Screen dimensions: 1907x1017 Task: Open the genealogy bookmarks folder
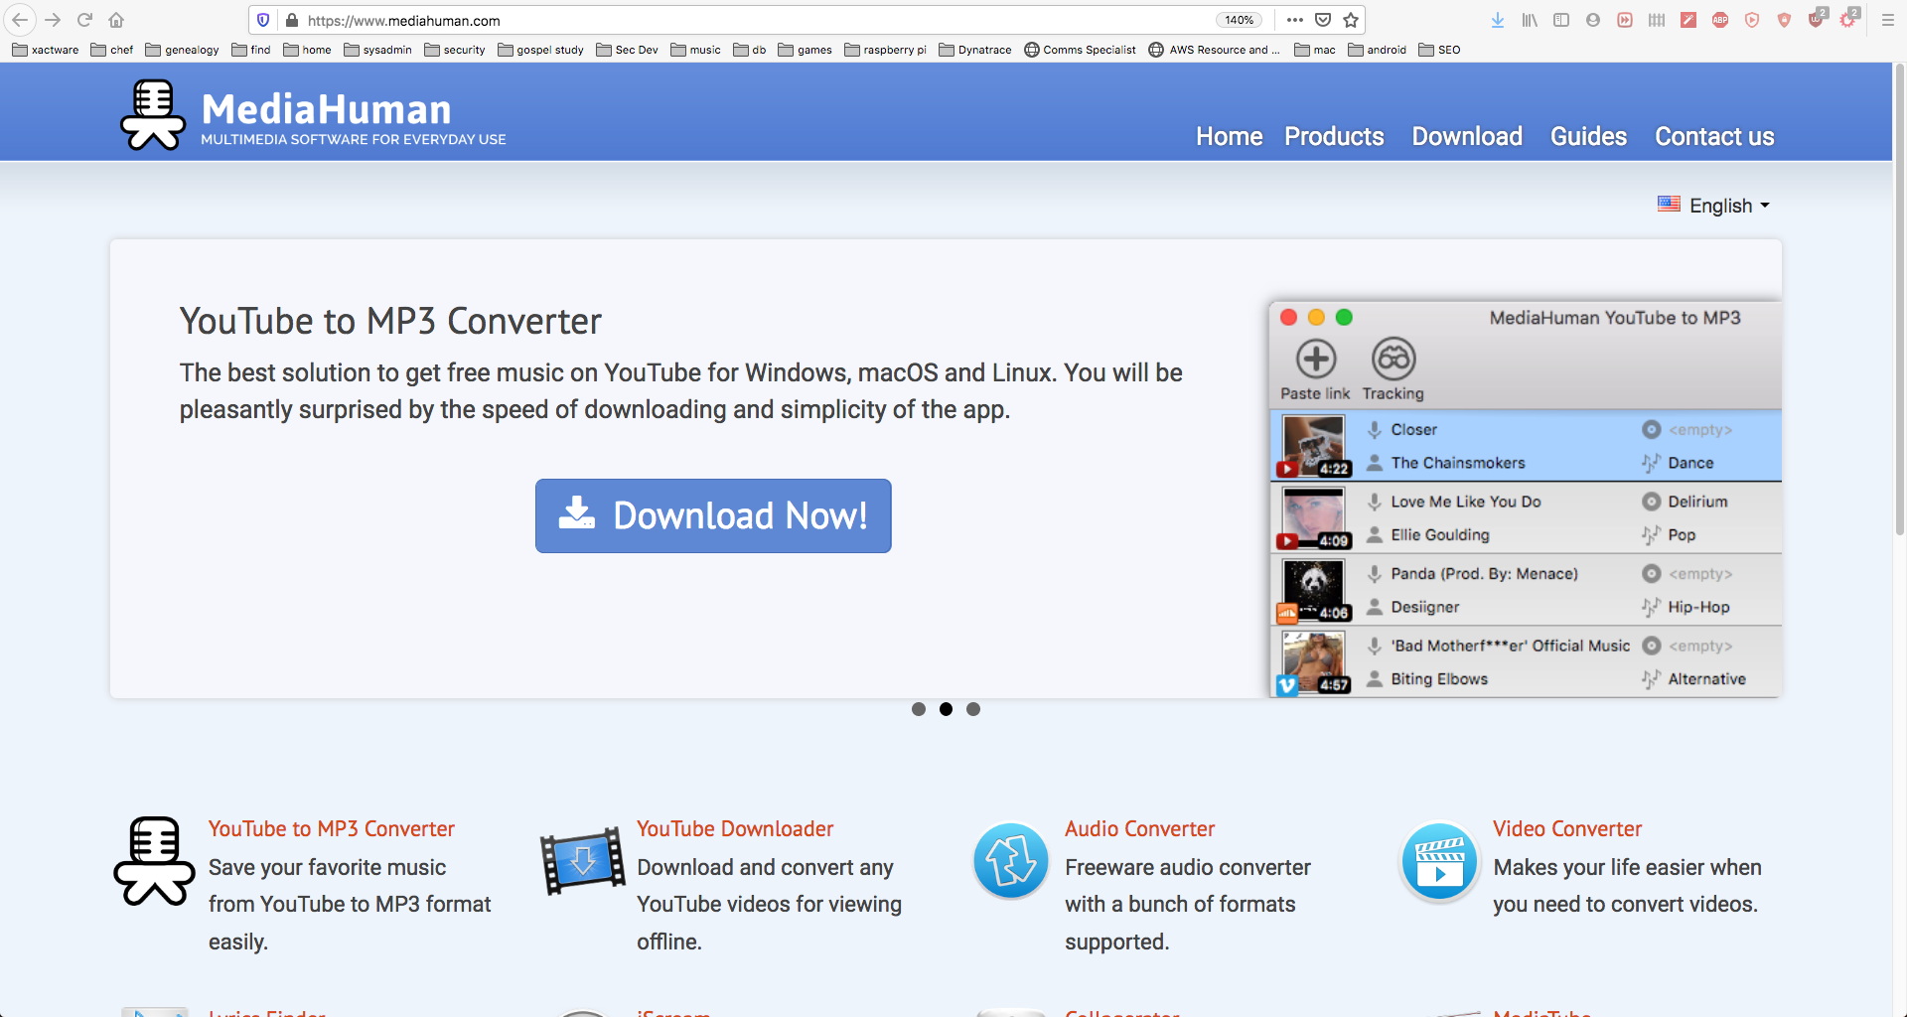click(182, 50)
